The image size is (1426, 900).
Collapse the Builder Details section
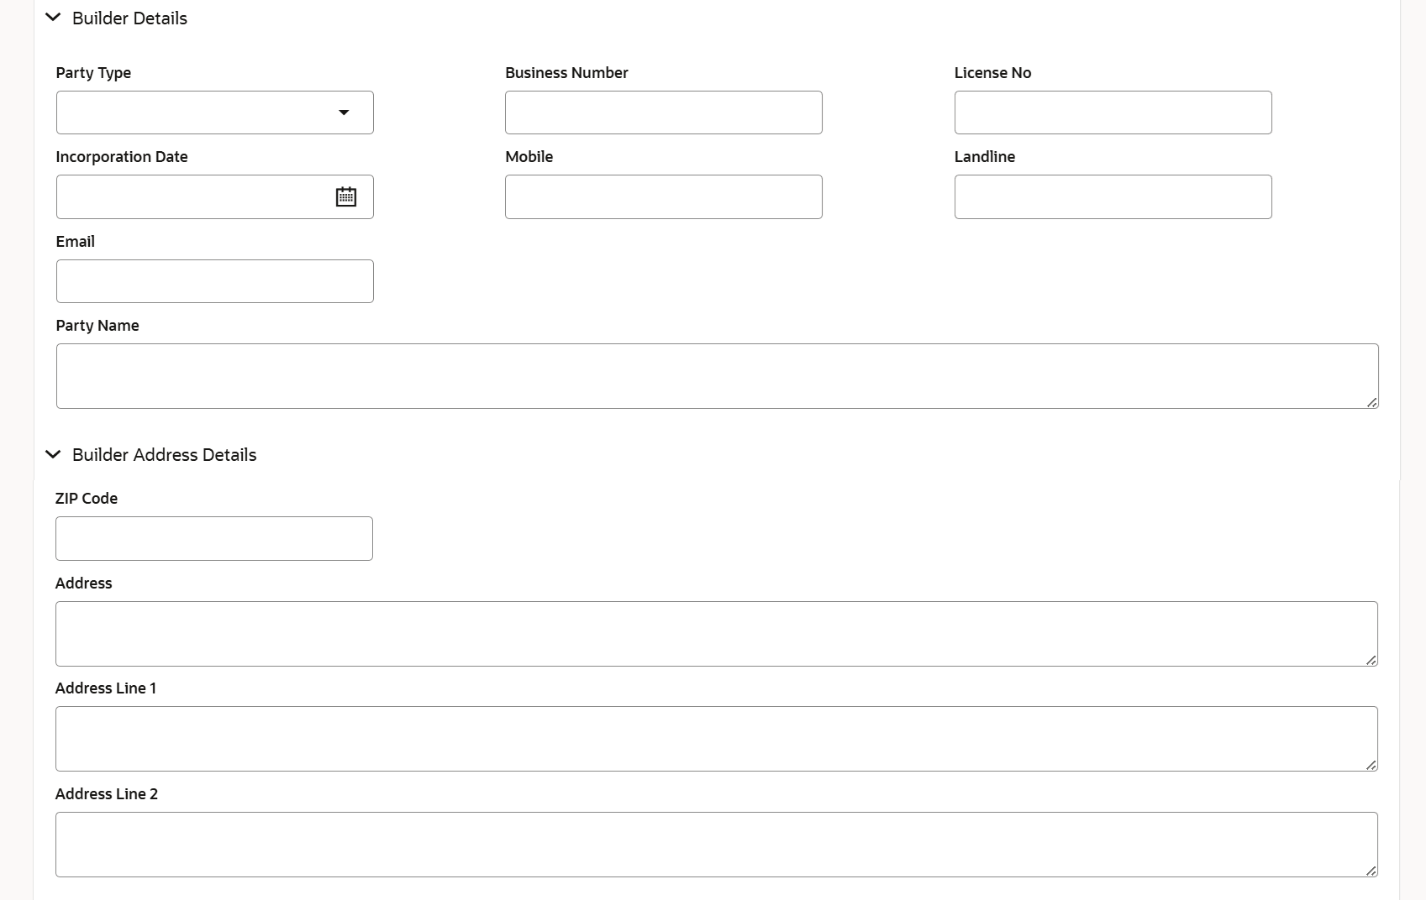click(53, 18)
